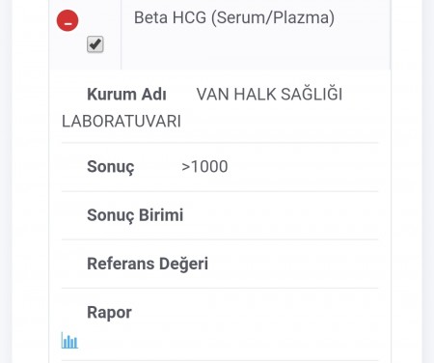The height and width of the screenshot is (363, 434).
Task: Click empty space right of >1000 value
Action: click(x=302, y=167)
